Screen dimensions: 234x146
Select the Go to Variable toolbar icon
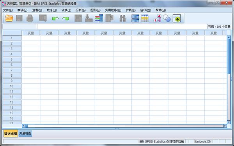click(89, 18)
